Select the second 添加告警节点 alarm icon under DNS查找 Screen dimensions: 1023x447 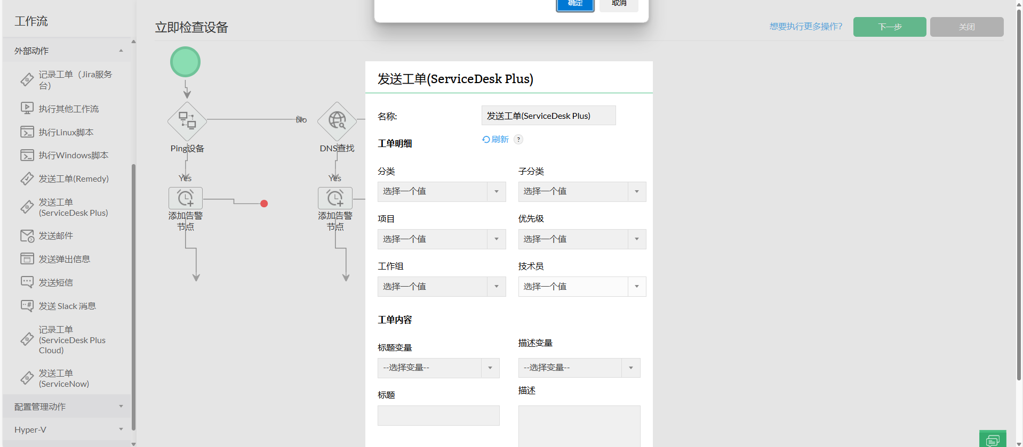335,198
